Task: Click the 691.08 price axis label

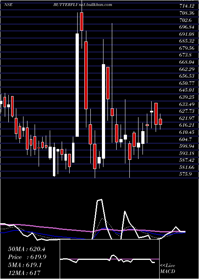Action: coord(186,34)
